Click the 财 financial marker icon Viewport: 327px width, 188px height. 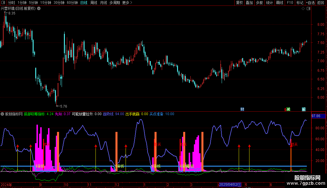pos(242,109)
